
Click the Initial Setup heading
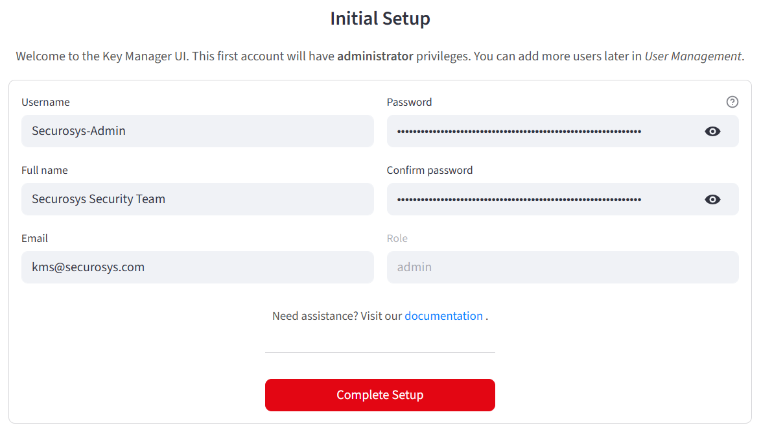[380, 19]
